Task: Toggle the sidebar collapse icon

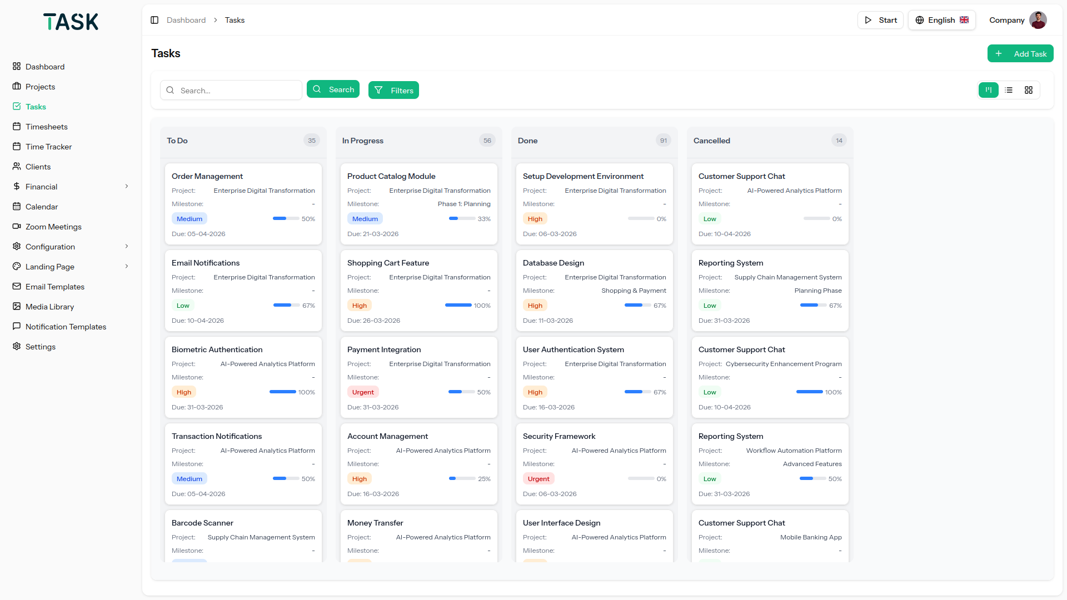Action: click(154, 20)
